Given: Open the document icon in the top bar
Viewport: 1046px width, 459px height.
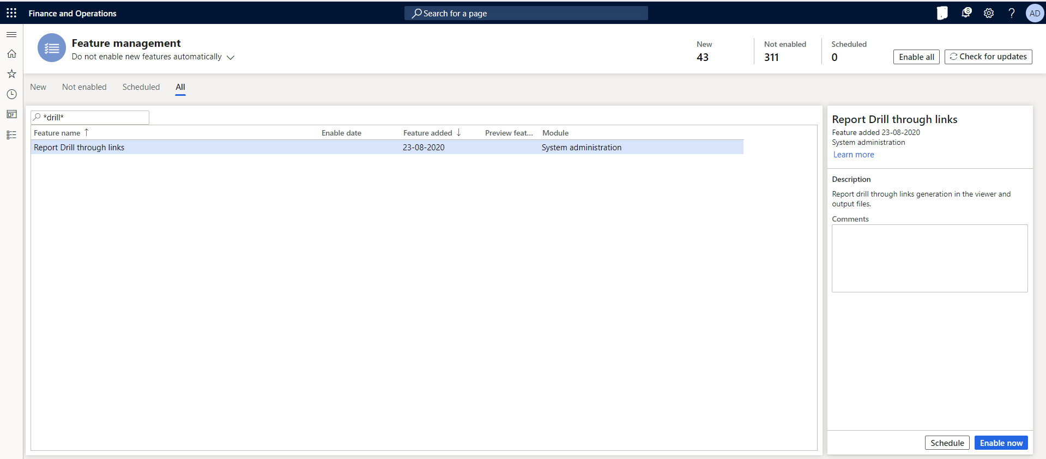Looking at the screenshot, I should (x=942, y=13).
